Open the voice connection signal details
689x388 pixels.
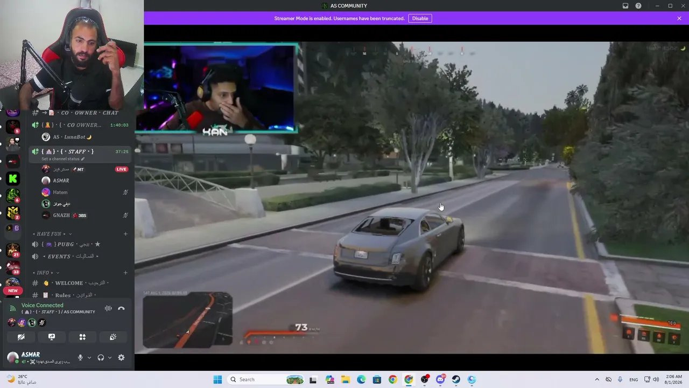[x=13, y=308]
